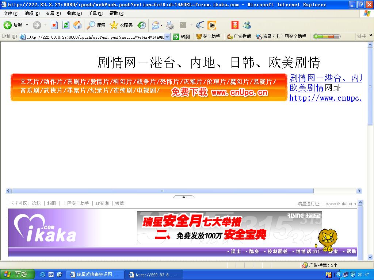Launch Internet Explorer from quick launch
The width and height of the screenshot is (374, 280).
[43, 275]
